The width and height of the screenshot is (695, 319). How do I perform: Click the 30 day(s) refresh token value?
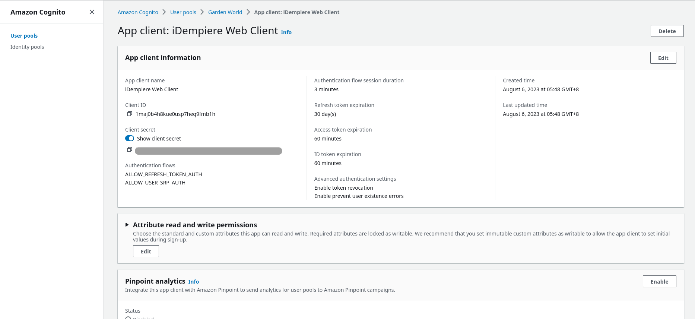tap(325, 114)
